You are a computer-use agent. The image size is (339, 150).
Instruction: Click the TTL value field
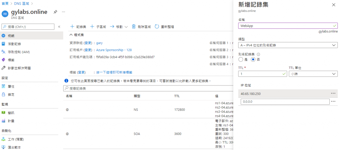tap(263, 74)
